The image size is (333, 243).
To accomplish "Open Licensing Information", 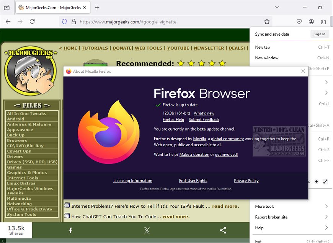I will [x=133, y=181].
